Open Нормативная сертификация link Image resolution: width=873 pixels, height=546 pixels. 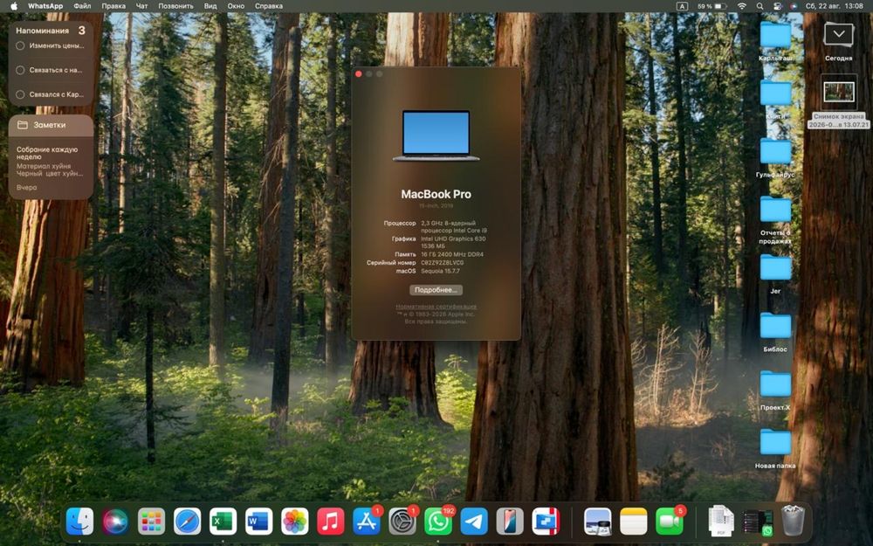(436, 307)
